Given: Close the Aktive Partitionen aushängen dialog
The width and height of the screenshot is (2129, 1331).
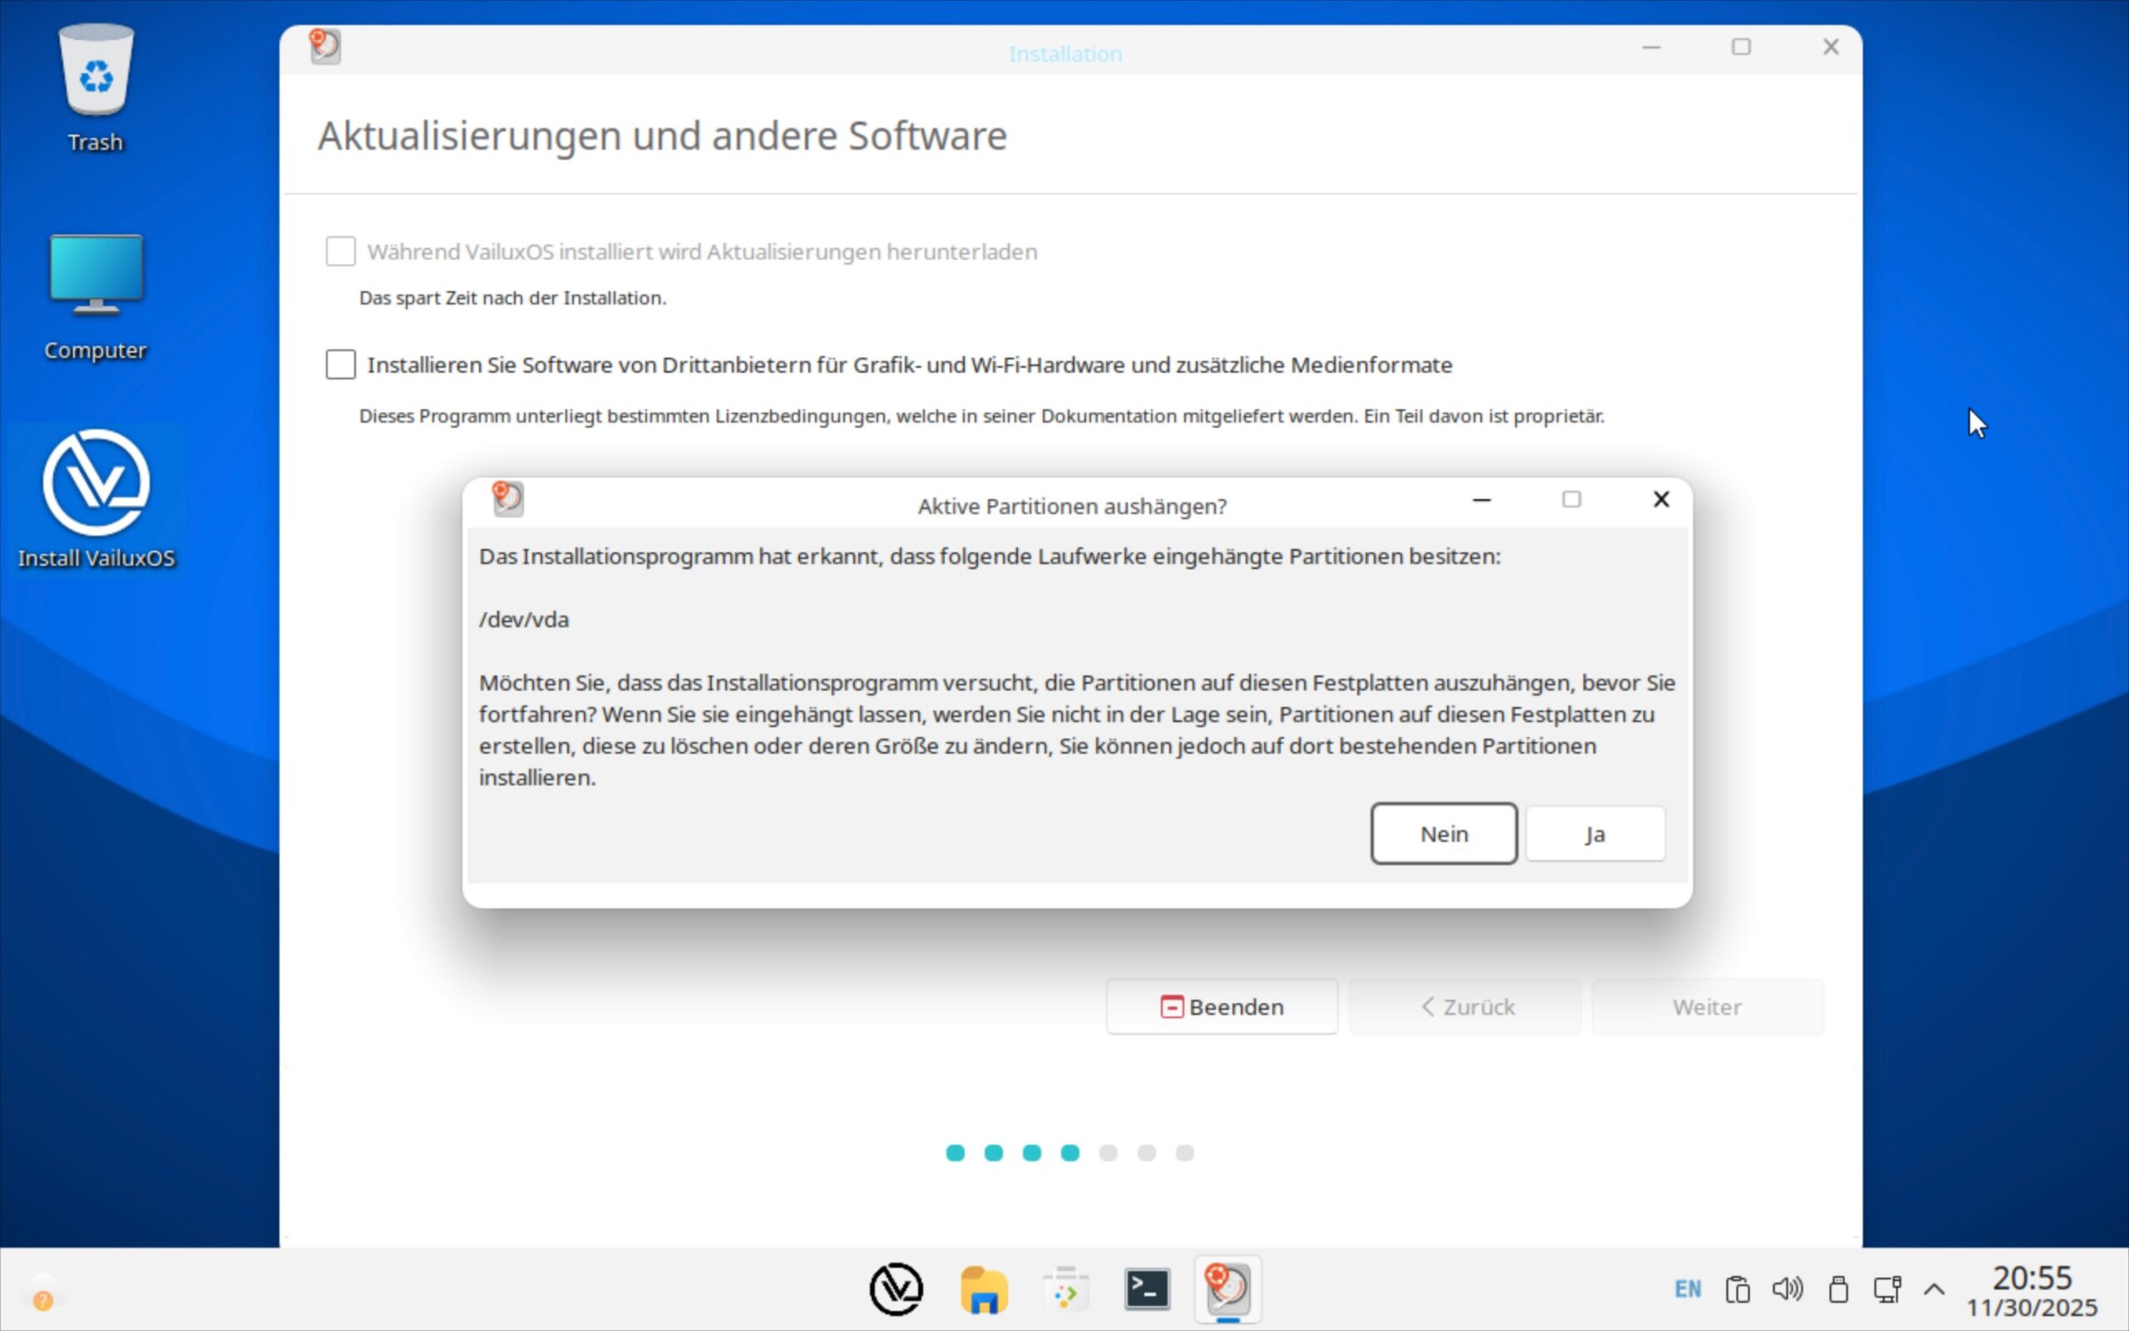Looking at the screenshot, I should pos(1661,500).
